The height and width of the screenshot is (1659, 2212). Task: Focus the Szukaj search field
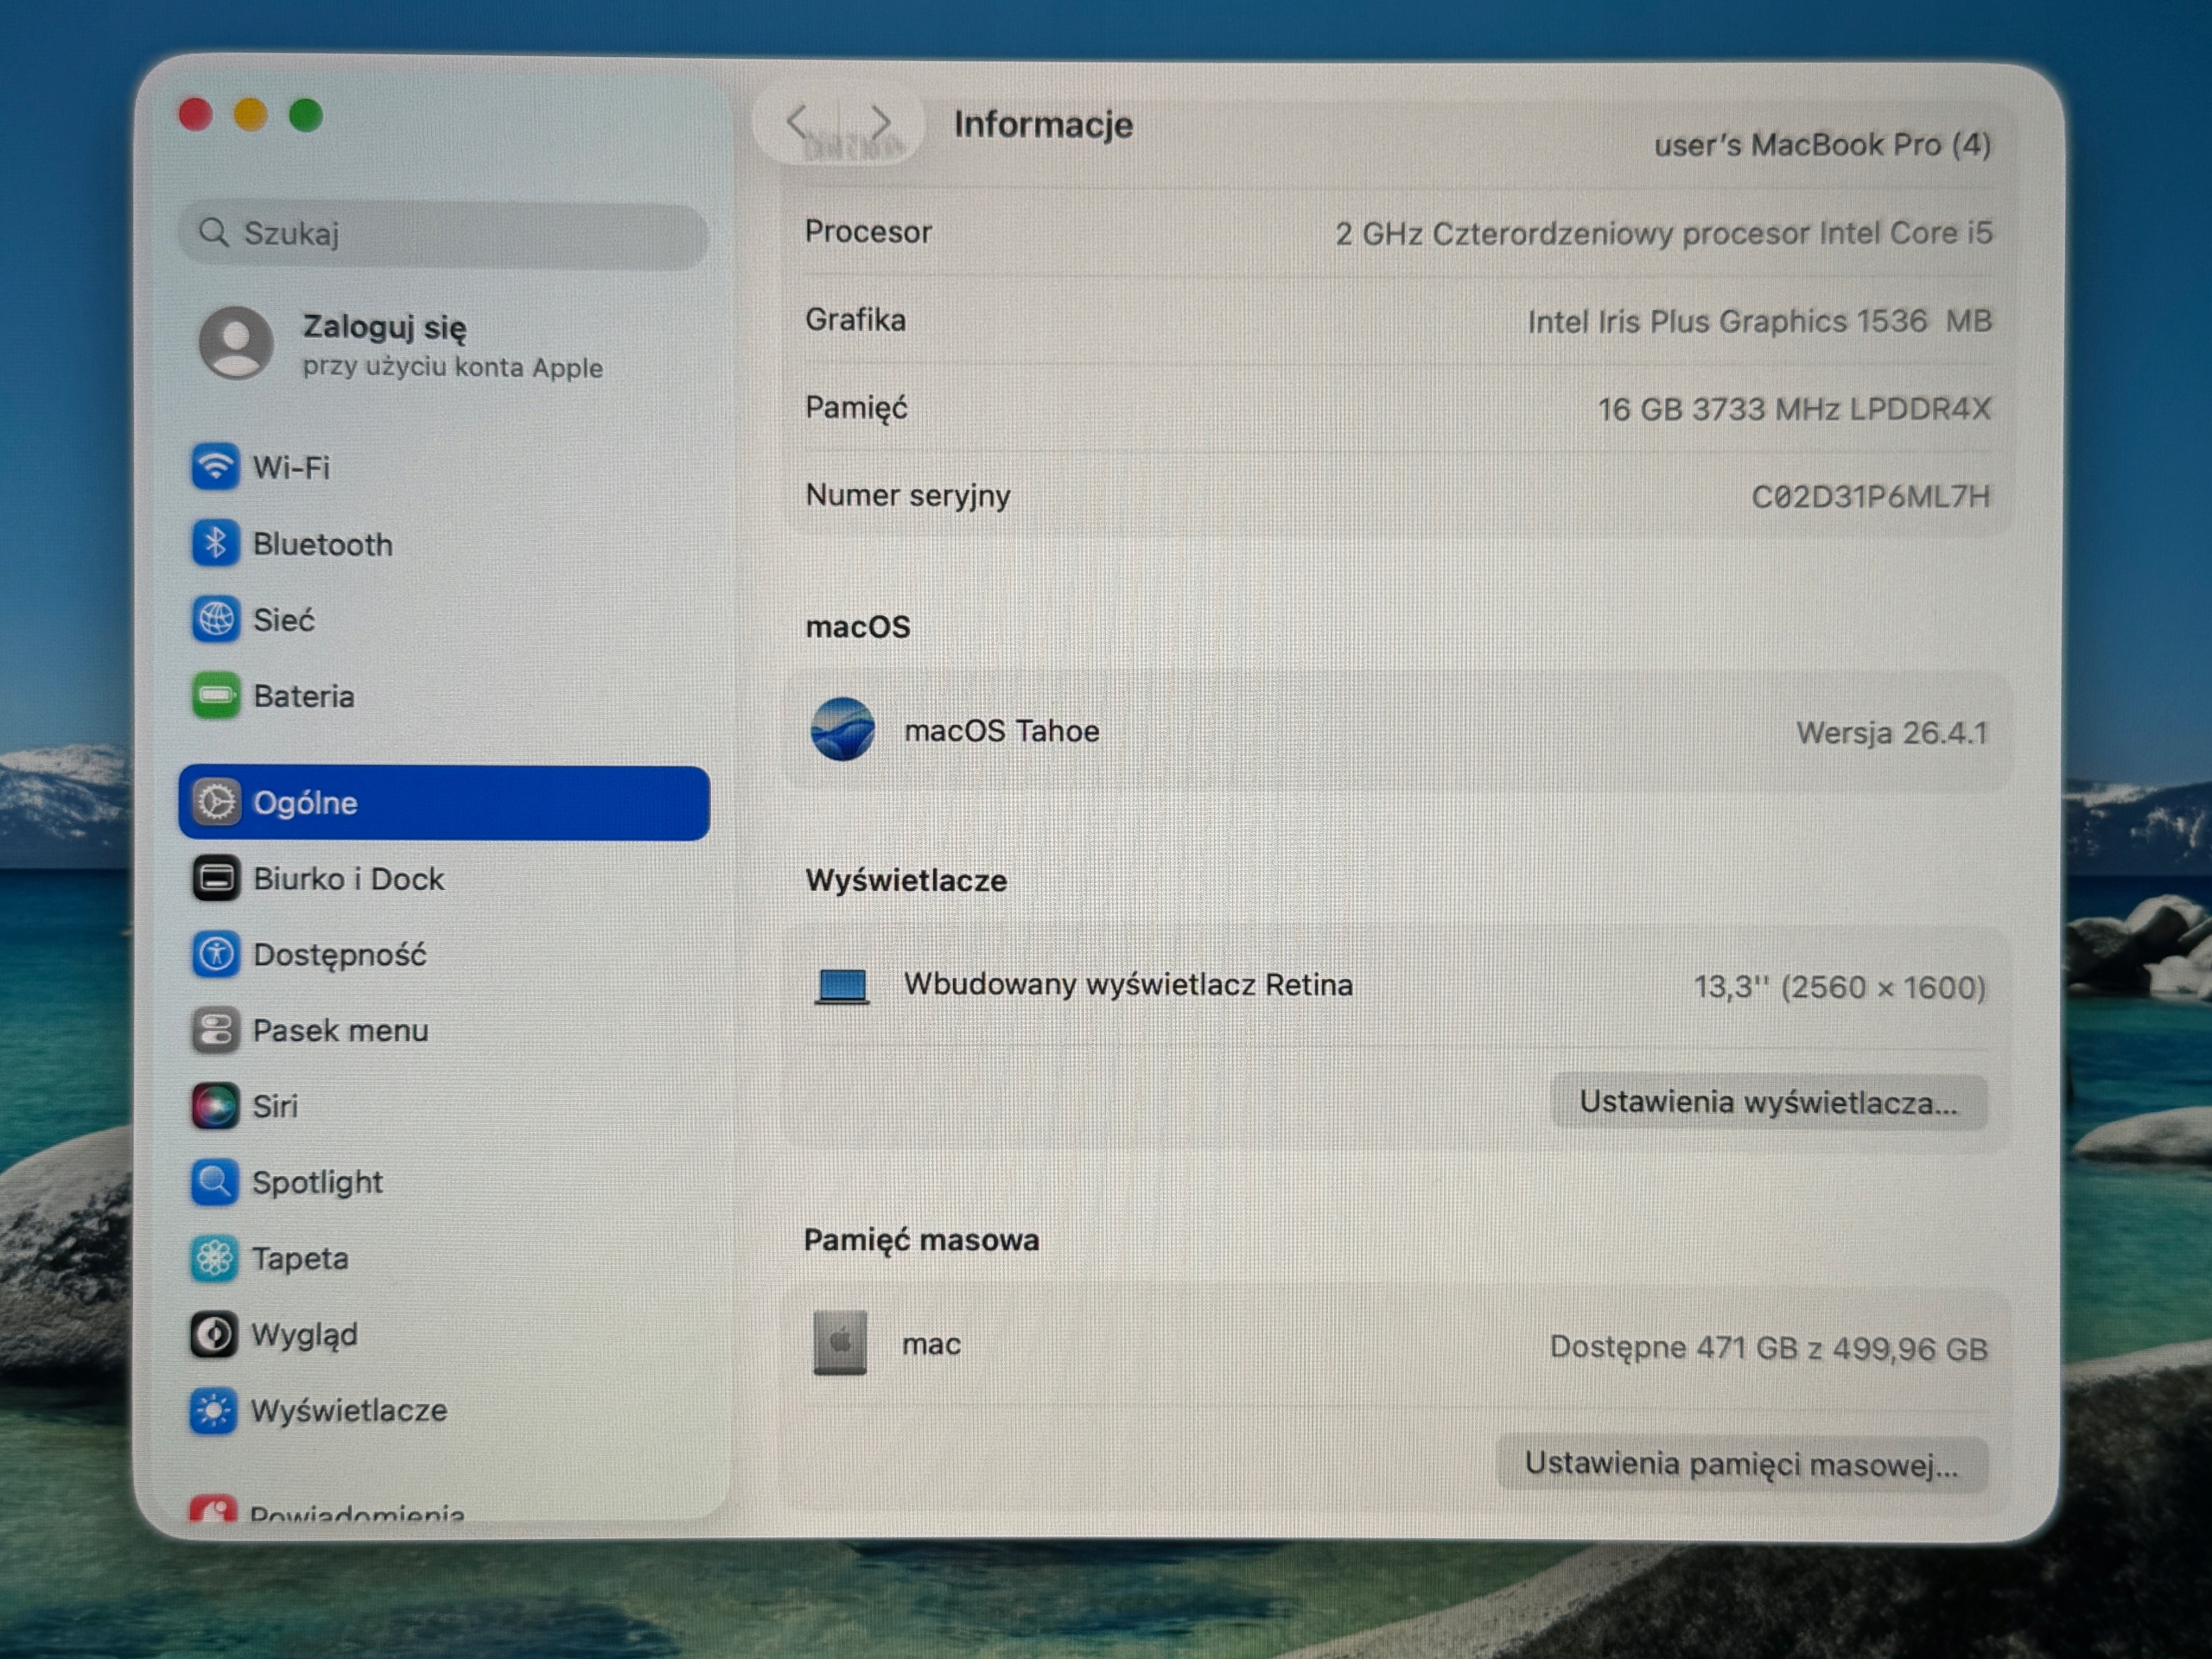[x=444, y=234]
